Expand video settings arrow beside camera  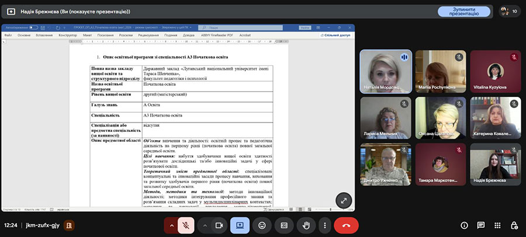pyautogui.click(x=204, y=225)
